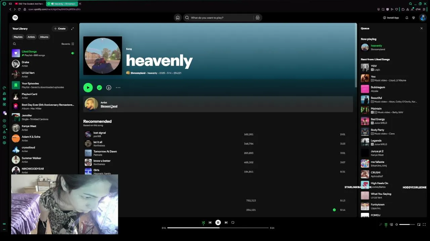Open Recents sort dropdown in library
This screenshot has height=241, width=430.
[x=68, y=44]
